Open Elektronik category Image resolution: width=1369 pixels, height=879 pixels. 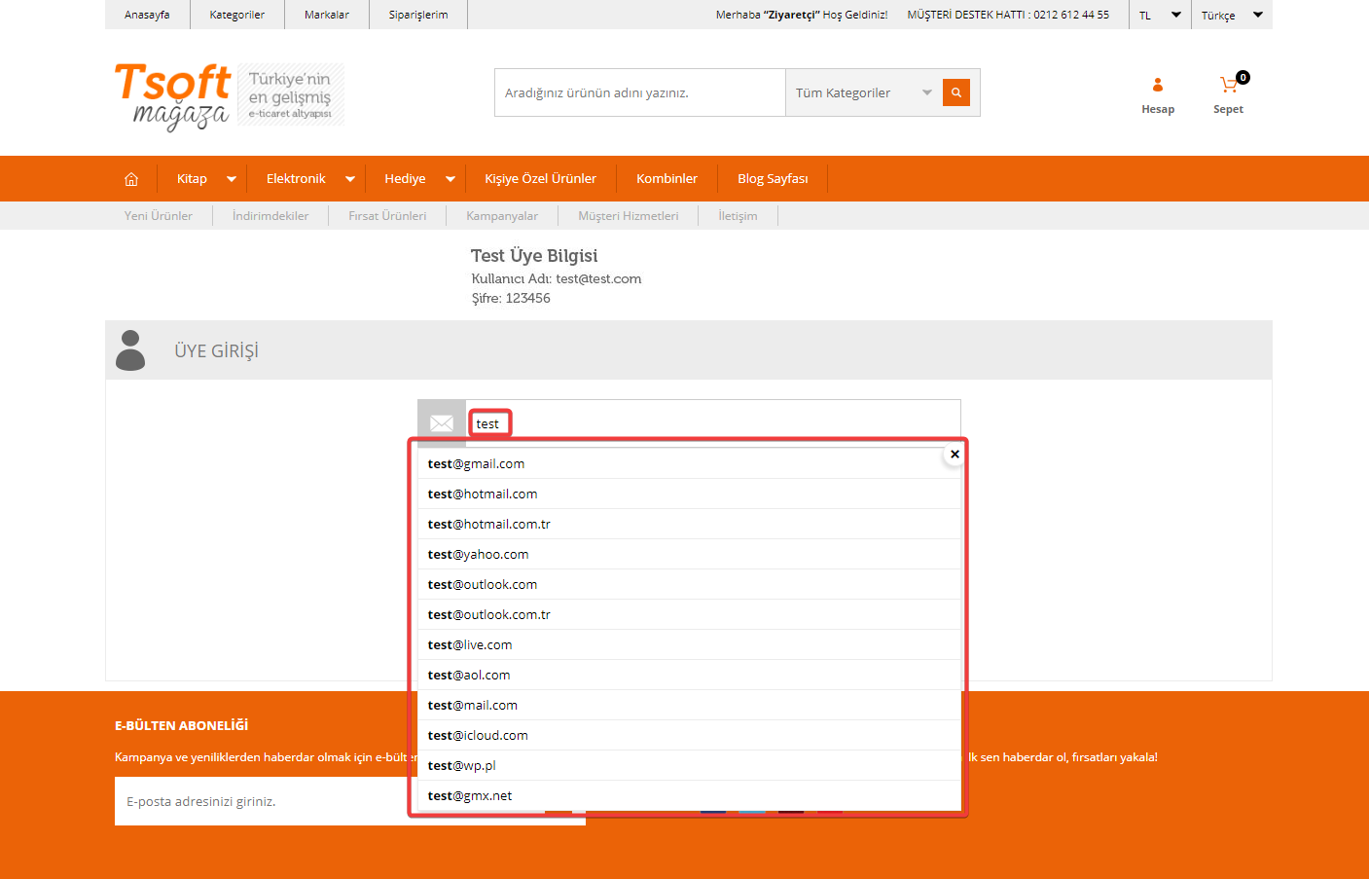pyautogui.click(x=296, y=179)
